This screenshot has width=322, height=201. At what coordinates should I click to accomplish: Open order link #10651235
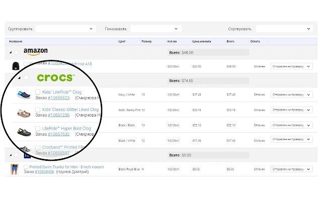tap(59, 115)
